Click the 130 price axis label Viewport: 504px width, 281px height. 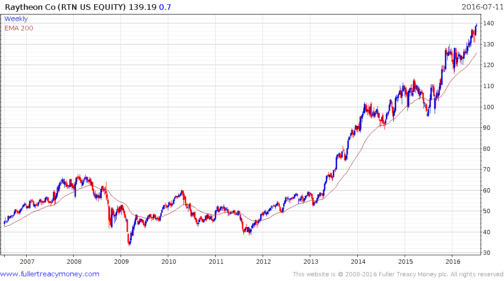pos(489,44)
